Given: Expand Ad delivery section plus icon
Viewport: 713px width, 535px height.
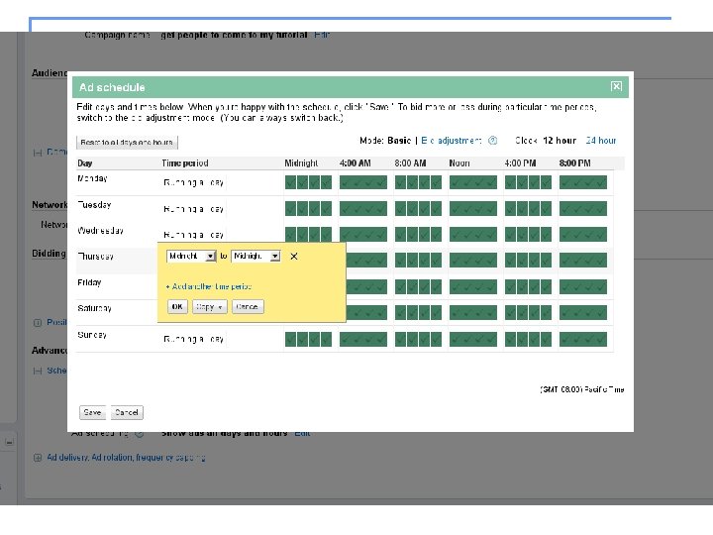Looking at the screenshot, I should (38, 458).
